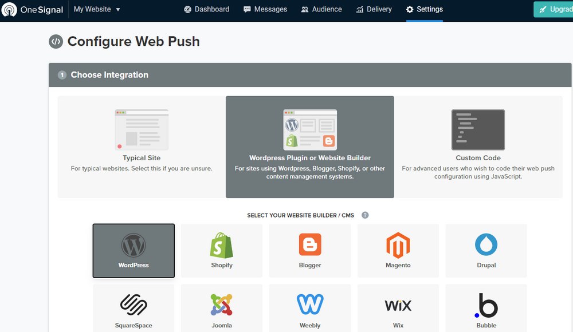
Task: Switch to the Audience tab
Action: click(x=321, y=10)
